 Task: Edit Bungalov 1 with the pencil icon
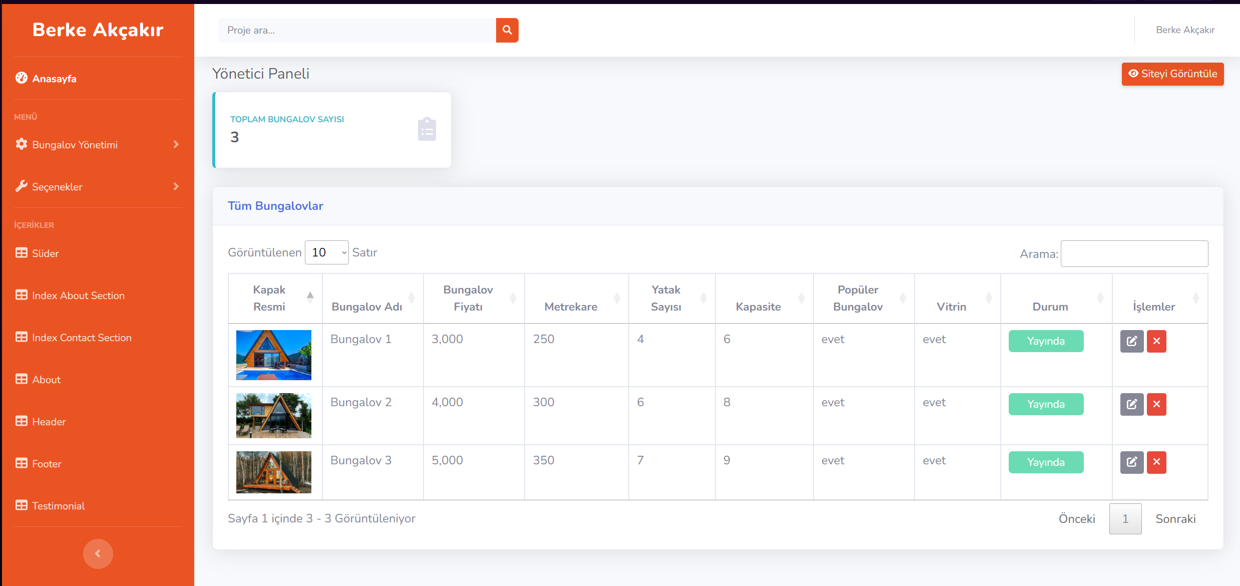pos(1132,341)
